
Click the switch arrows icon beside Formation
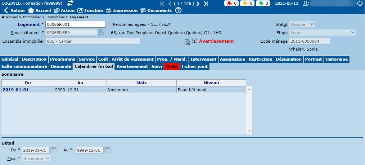pos(71,3)
